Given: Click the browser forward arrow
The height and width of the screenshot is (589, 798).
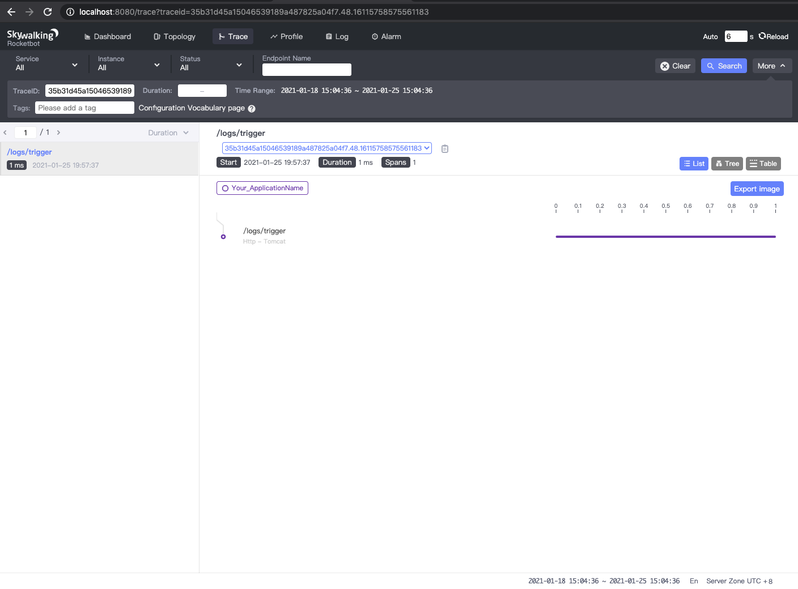Looking at the screenshot, I should [x=29, y=12].
